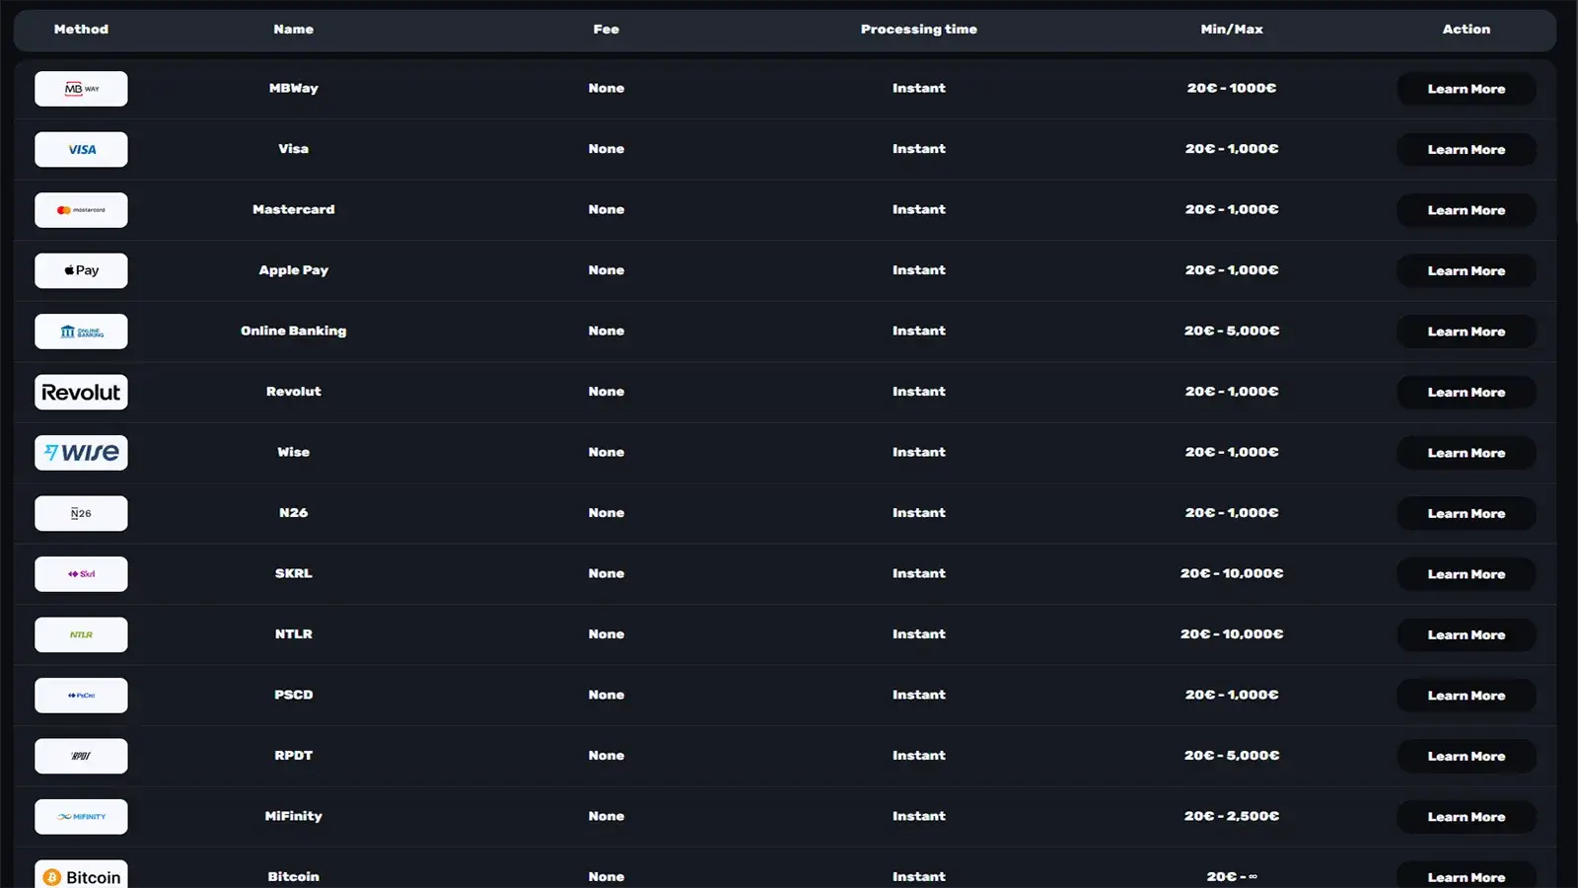Open Learn More for Visa
Image resolution: width=1578 pixels, height=888 pixels.
pyautogui.click(x=1467, y=149)
